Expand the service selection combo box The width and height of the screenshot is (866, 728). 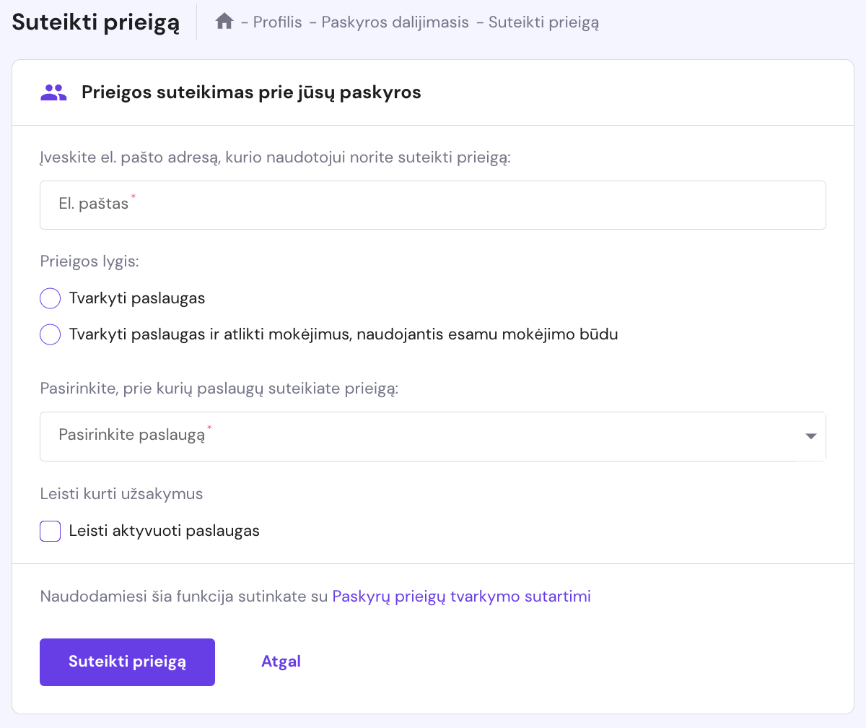pyautogui.click(x=433, y=436)
